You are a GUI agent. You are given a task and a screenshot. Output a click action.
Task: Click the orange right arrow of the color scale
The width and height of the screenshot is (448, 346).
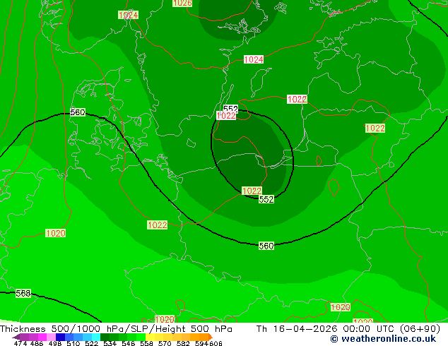[x=211, y=337]
